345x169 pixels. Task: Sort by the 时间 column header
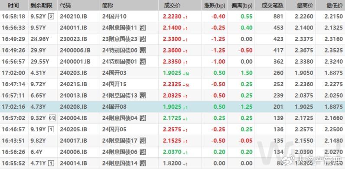[13, 6]
